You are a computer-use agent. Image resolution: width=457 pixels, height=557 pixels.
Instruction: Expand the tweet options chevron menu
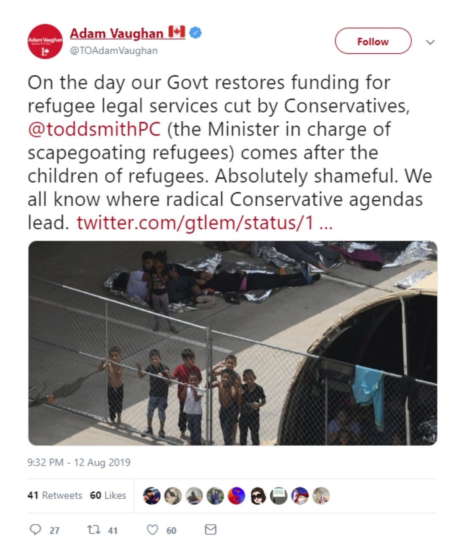[430, 42]
